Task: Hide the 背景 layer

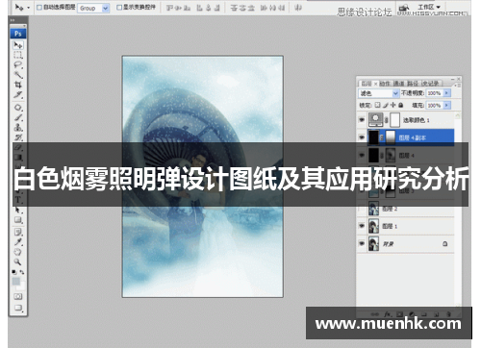Action: (362, 243)
